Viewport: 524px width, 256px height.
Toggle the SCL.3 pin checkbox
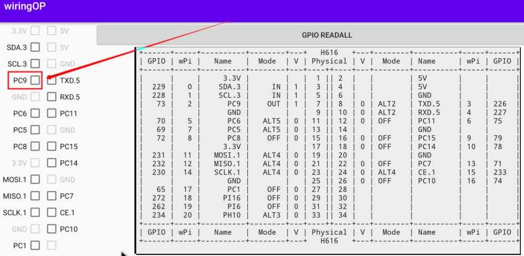click(x=35, y=64)
